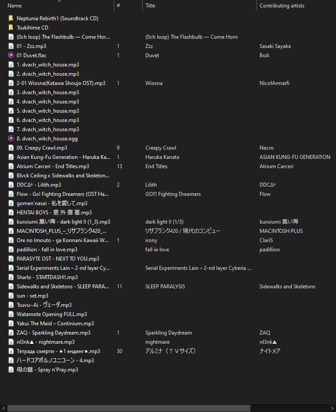
Task: Click the nightmare.mp3 file icon
Action: pyautogui.click(x=11, y=342)
